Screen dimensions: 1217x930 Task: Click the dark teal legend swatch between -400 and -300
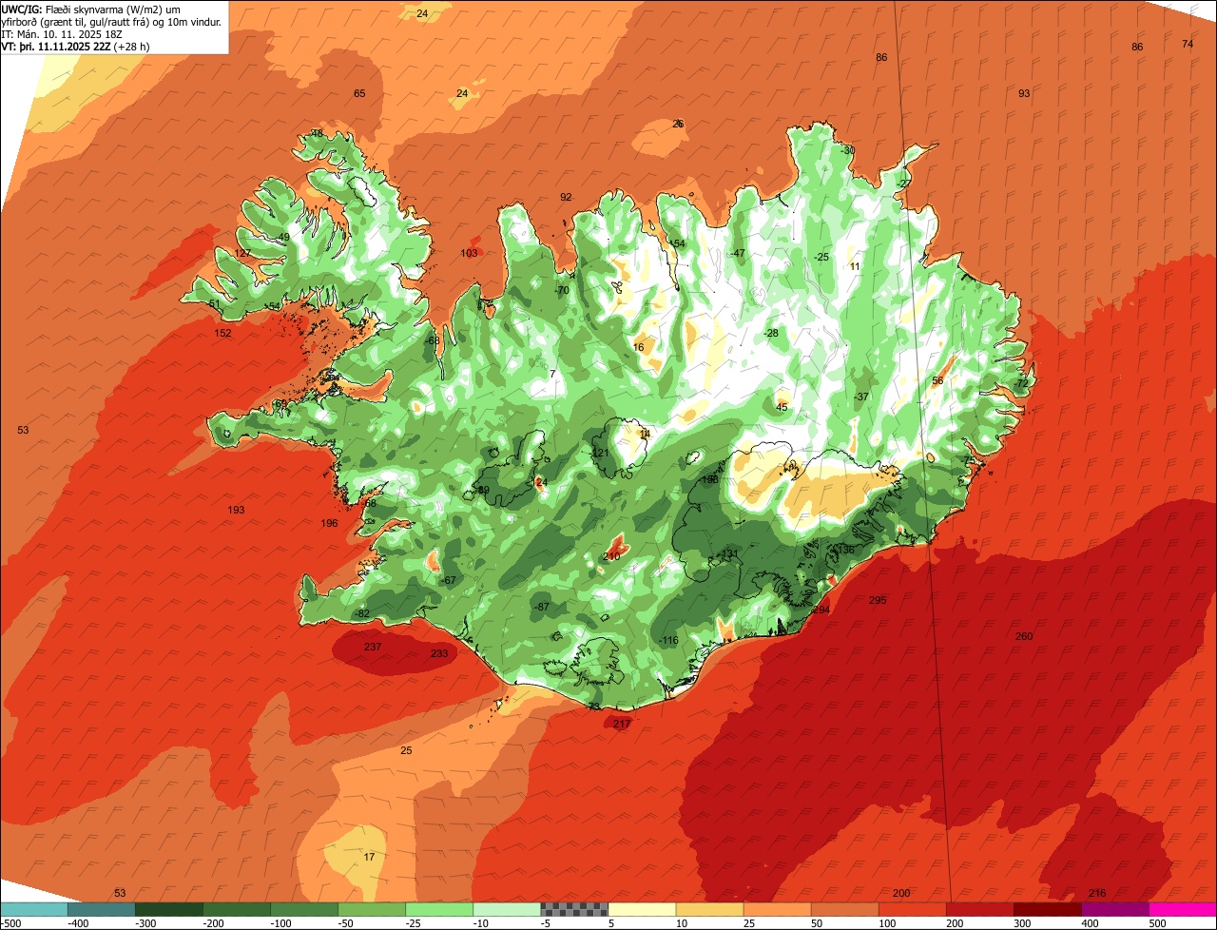coord(101,909)
